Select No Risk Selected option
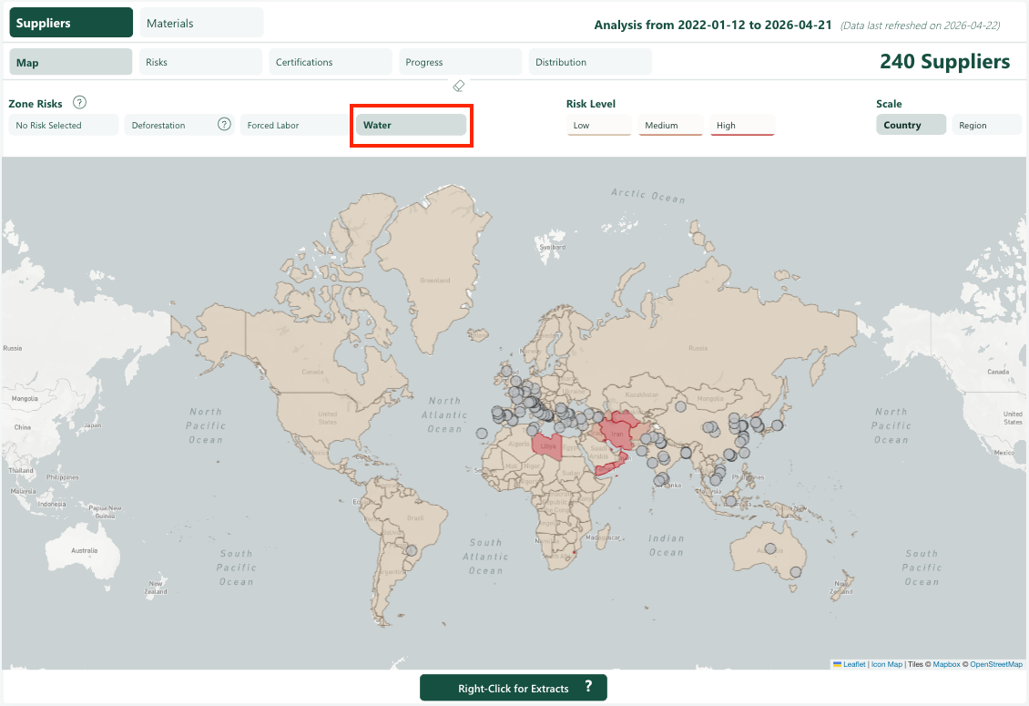This screenshot has height=706, width=1029. [x=64, y=125]
